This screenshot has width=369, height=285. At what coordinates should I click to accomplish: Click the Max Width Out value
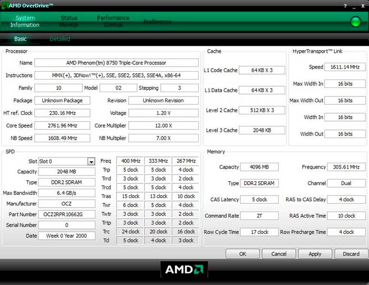point(345,101)
